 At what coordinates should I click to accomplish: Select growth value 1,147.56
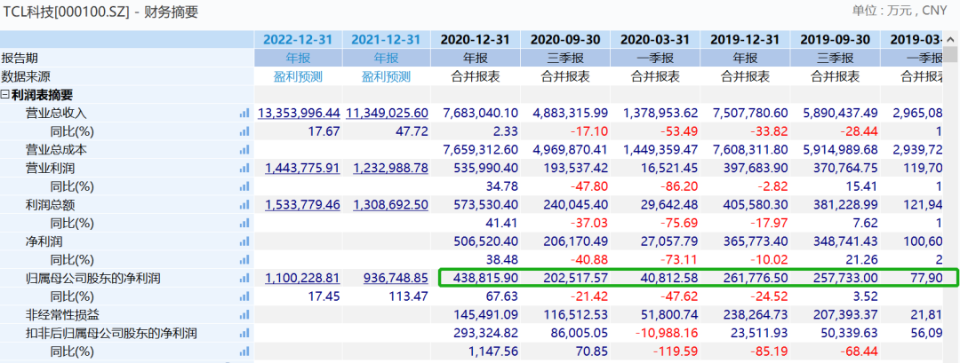(492, 351)
